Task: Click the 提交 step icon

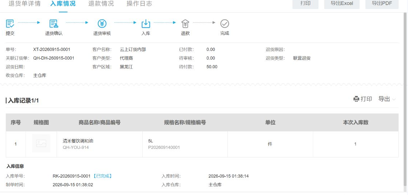Action: coord(10,24)
